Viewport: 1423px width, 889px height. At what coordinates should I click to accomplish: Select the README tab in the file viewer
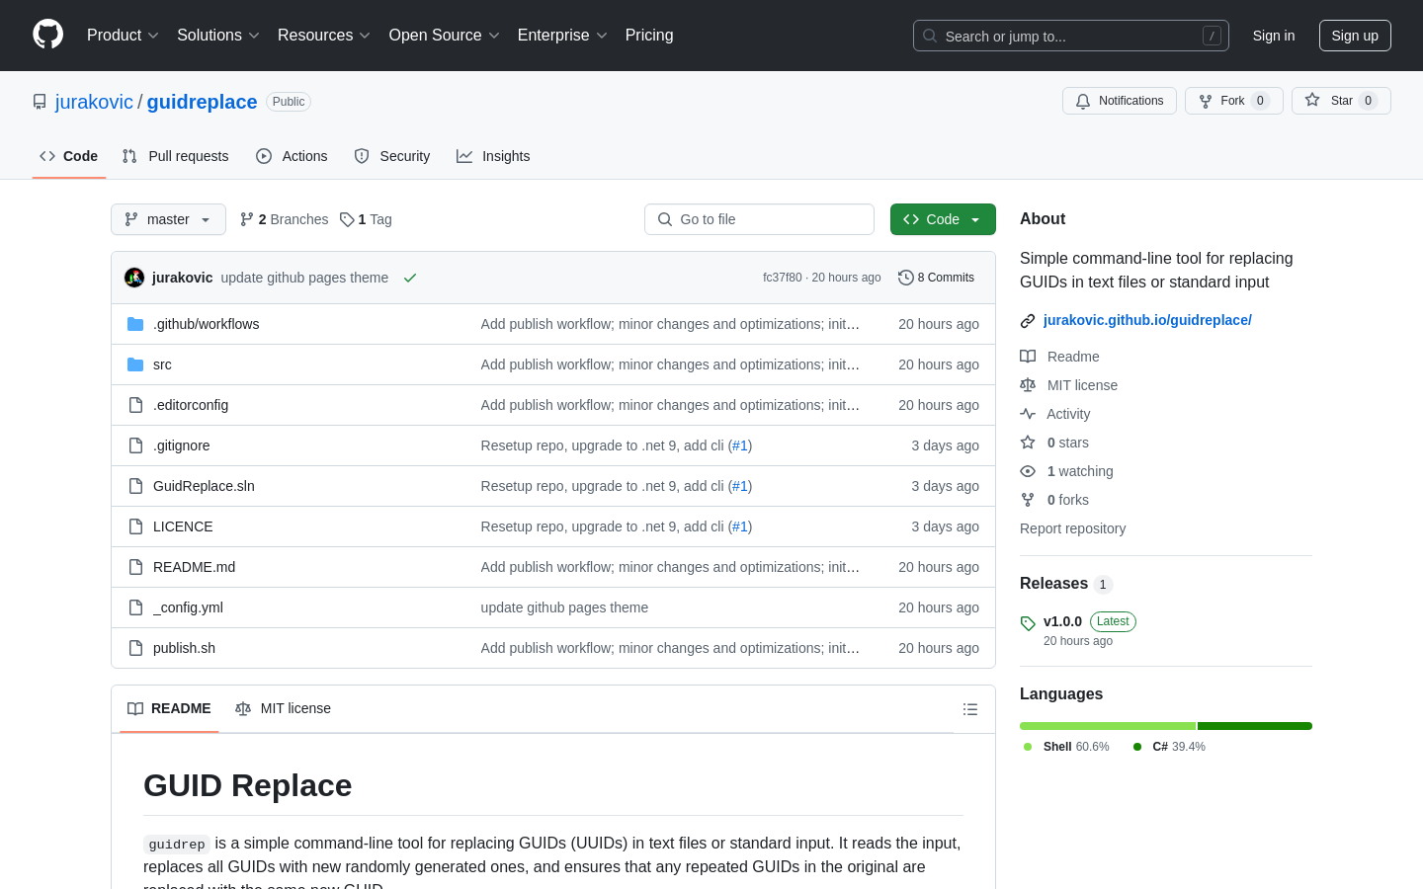click(169, 709)
